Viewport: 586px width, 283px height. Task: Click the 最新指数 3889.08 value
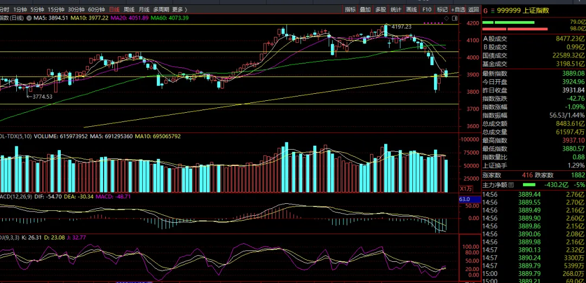(573, 74)
